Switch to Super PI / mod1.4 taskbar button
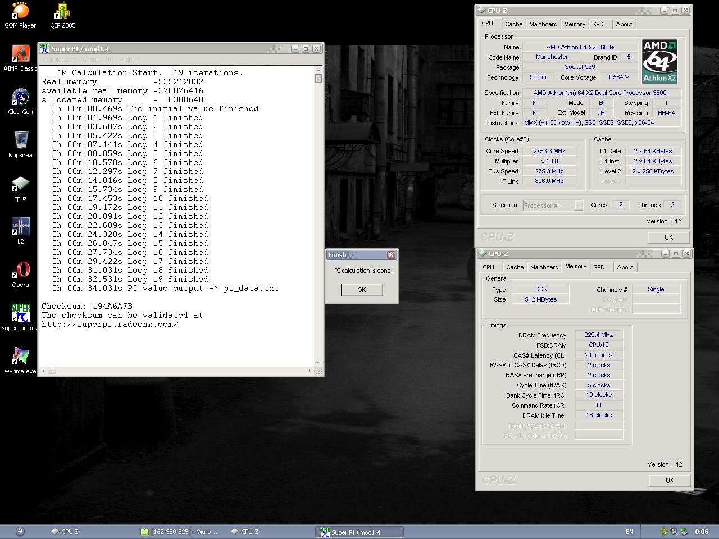This screenshot has width=719, height=539. coord(359,532)
